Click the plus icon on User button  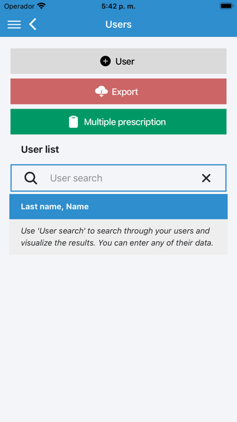[105, 61]
